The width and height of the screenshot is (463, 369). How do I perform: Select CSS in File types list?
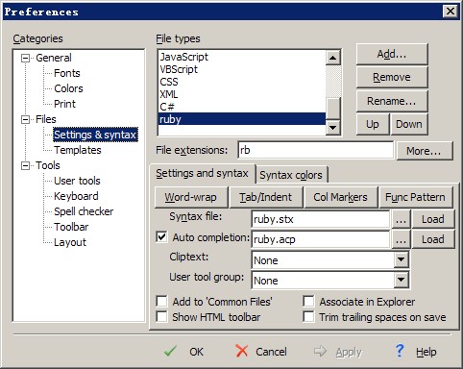pyautogui.click(x=242, y=82)
